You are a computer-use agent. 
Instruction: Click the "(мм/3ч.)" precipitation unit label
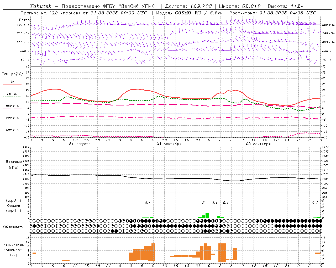[13, 201]
